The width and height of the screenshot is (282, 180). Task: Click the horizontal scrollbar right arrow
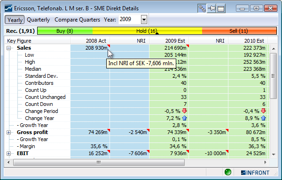click(x=265, y=163)
